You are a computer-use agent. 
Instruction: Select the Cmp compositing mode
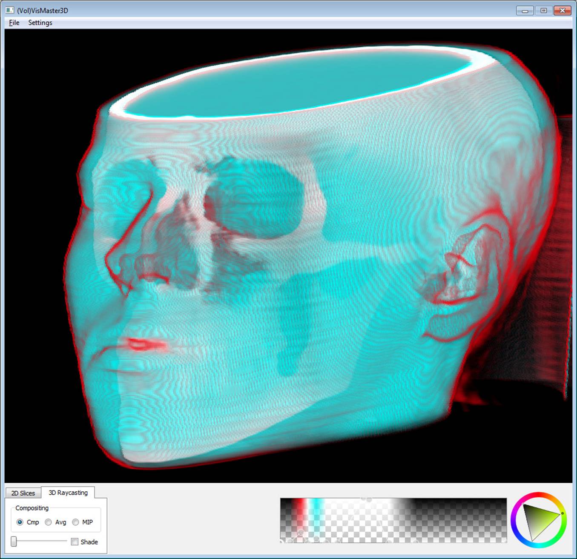[20, 522]
